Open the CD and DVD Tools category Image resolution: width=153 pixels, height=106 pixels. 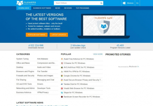point(24,84)
